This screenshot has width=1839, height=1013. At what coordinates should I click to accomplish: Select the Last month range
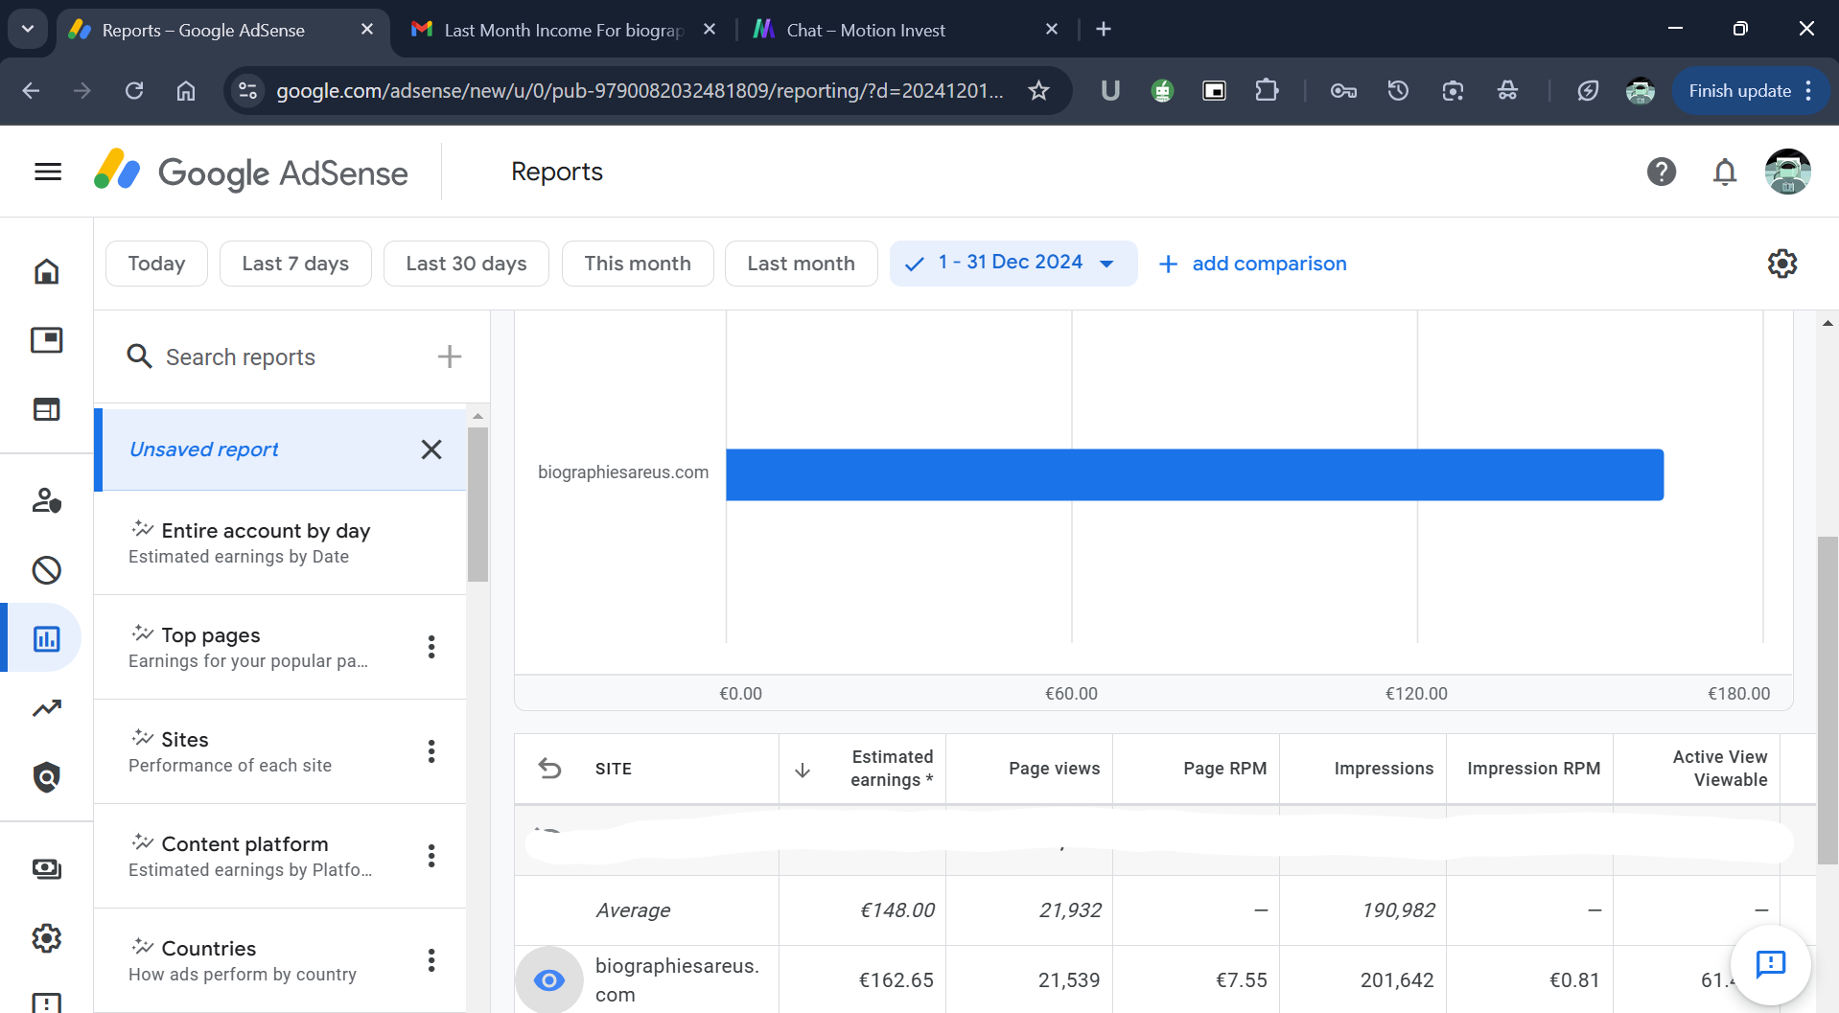(x=801, y=264)
